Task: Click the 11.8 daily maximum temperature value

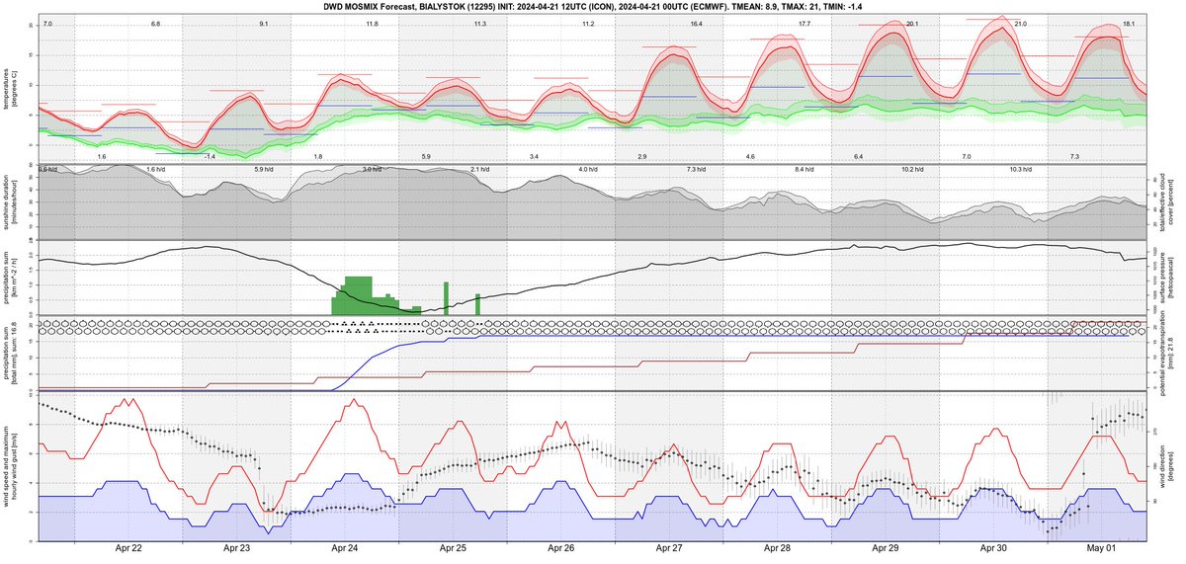Action: coord(372,23)
